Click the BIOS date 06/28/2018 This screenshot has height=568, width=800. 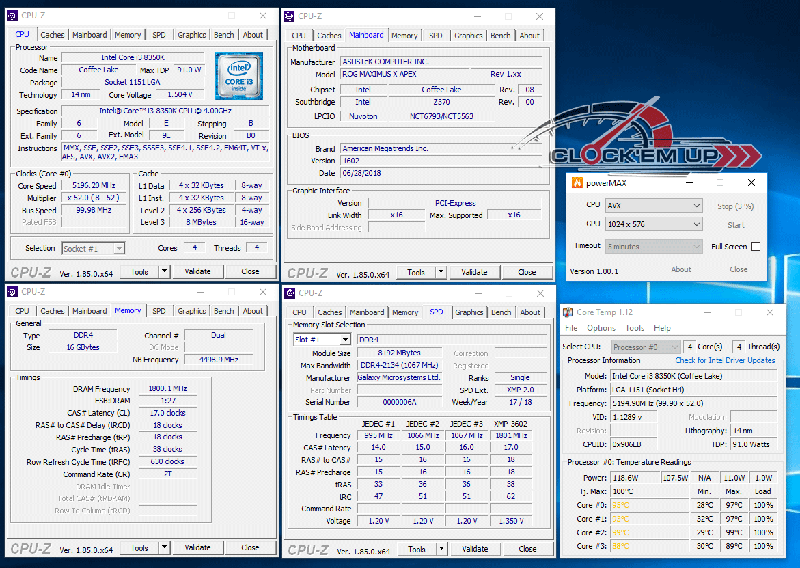pos(441,173)
